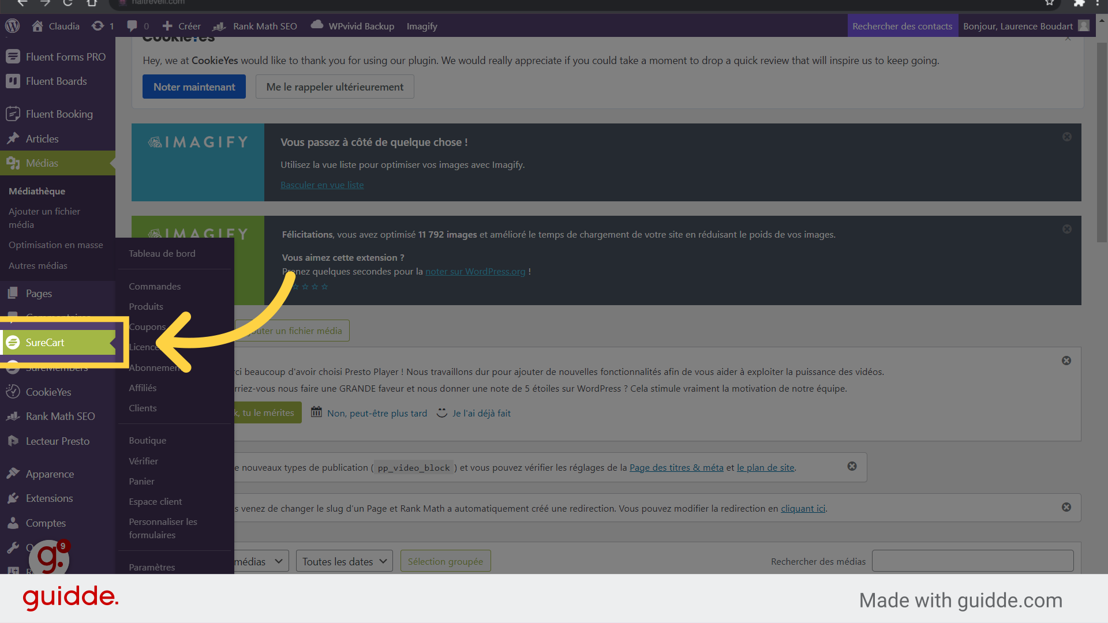Click Me le rappeler ultérieurement button
This screenshot has width=1108, height=623.
tap(335, 87)
